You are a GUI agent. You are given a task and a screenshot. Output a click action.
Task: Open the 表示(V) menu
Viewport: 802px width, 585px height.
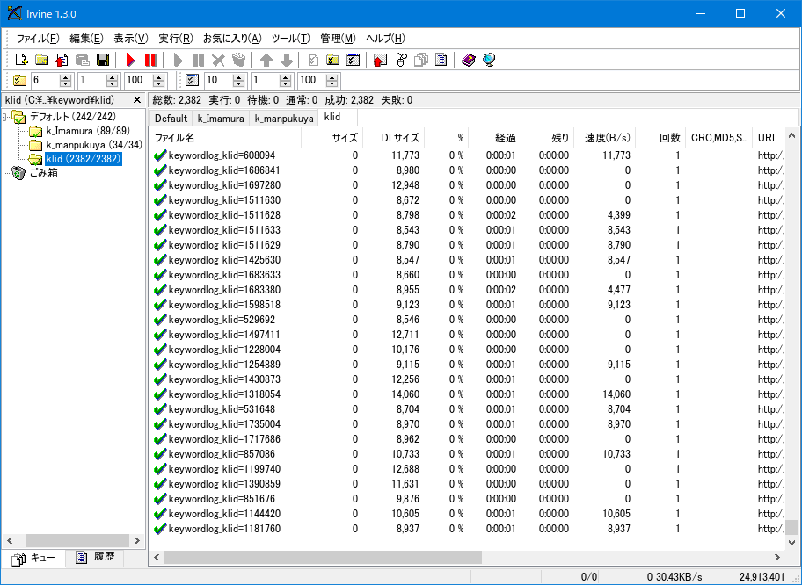pos(130,39)
